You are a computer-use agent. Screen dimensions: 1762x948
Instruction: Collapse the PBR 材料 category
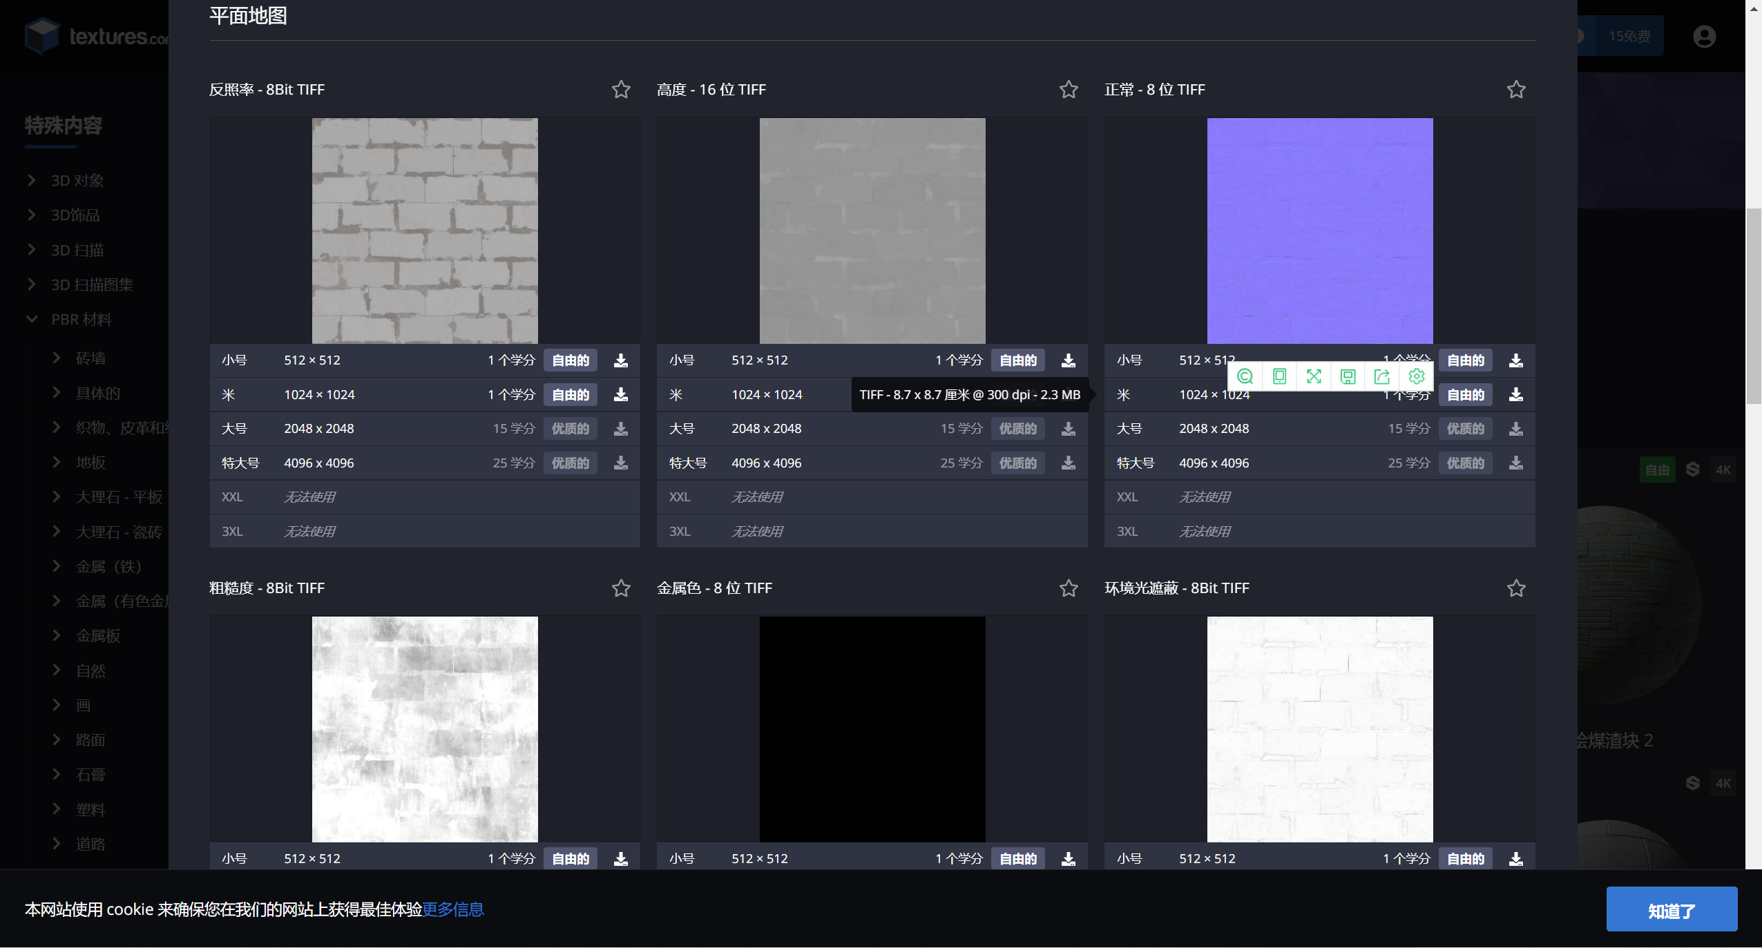click(32, 319)
